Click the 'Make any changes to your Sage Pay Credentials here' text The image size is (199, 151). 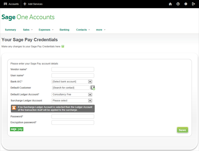(31, 47)
